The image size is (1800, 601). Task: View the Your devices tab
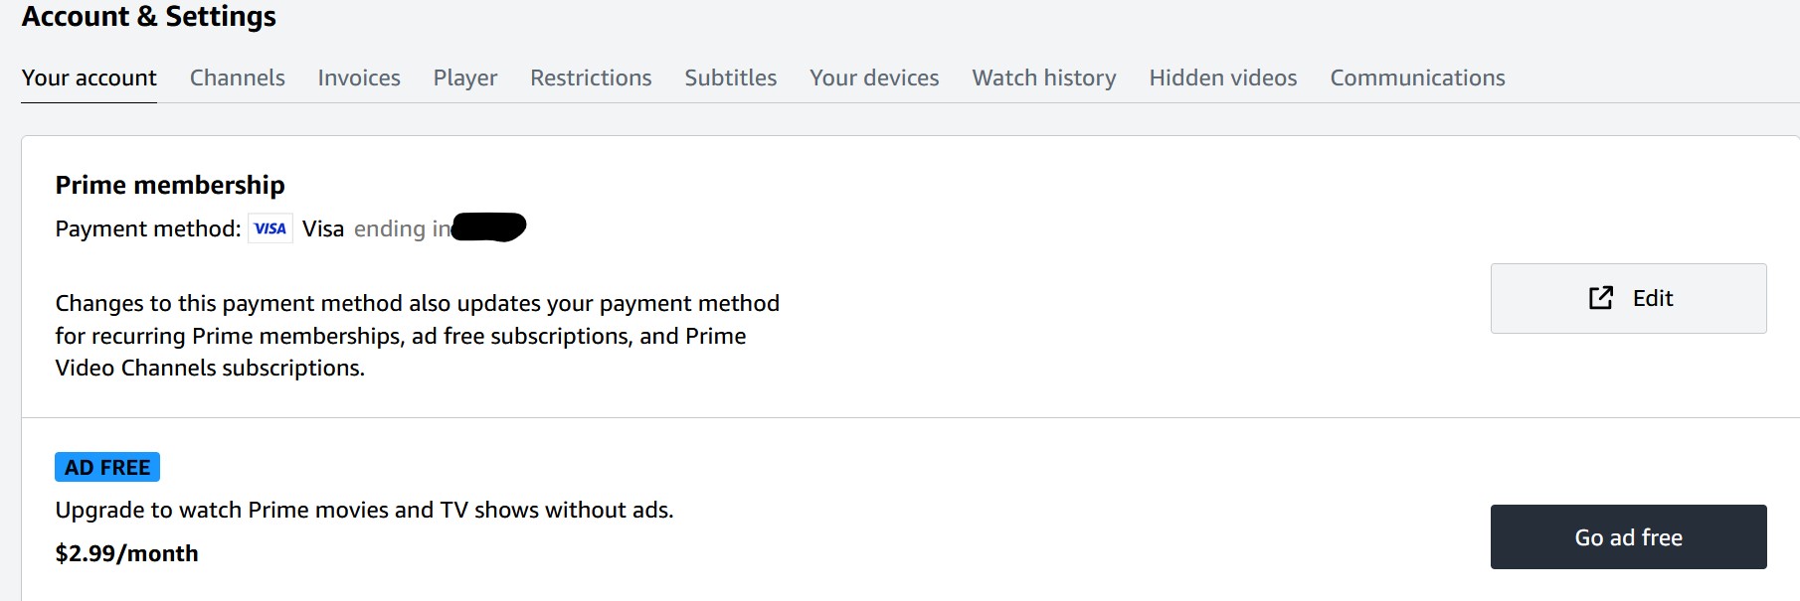point(874,77)
